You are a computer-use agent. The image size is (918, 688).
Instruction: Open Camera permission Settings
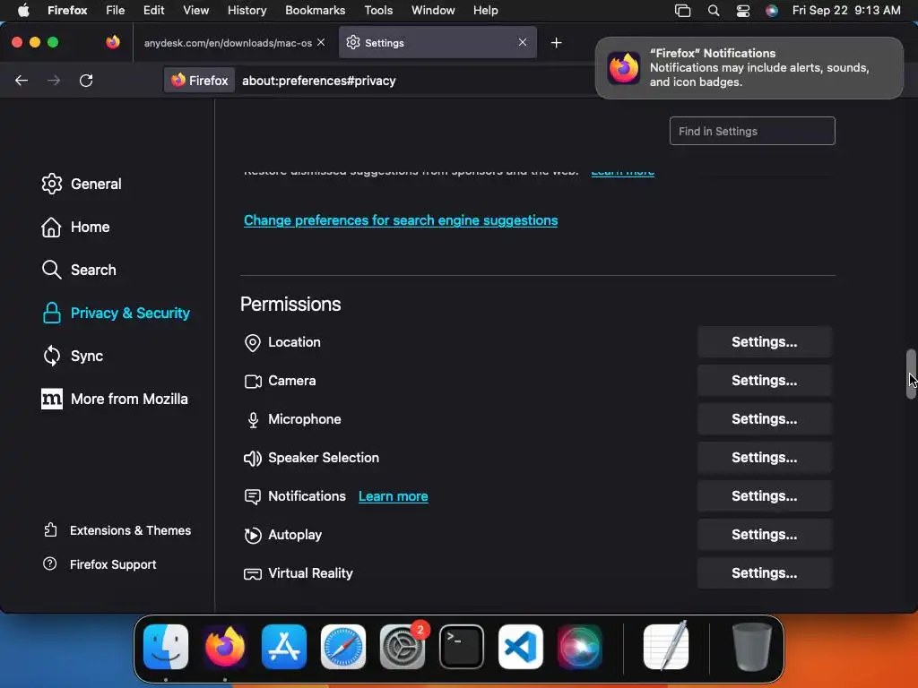(764, 380)
